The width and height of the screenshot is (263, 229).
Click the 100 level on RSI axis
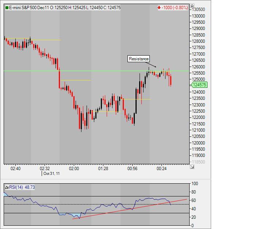(195, 184)
